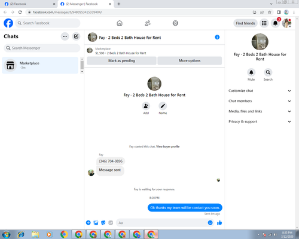Open Chrome three-dot menu
This screenshot has height=239, width=299.
pos(294,12)
